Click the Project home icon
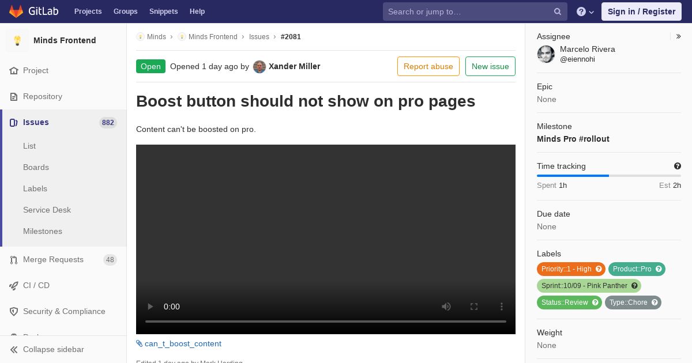Screen dimensions: 692x363 click(x=14, y=71)
